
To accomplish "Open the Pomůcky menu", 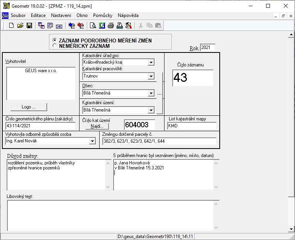I will coord(103,15).
